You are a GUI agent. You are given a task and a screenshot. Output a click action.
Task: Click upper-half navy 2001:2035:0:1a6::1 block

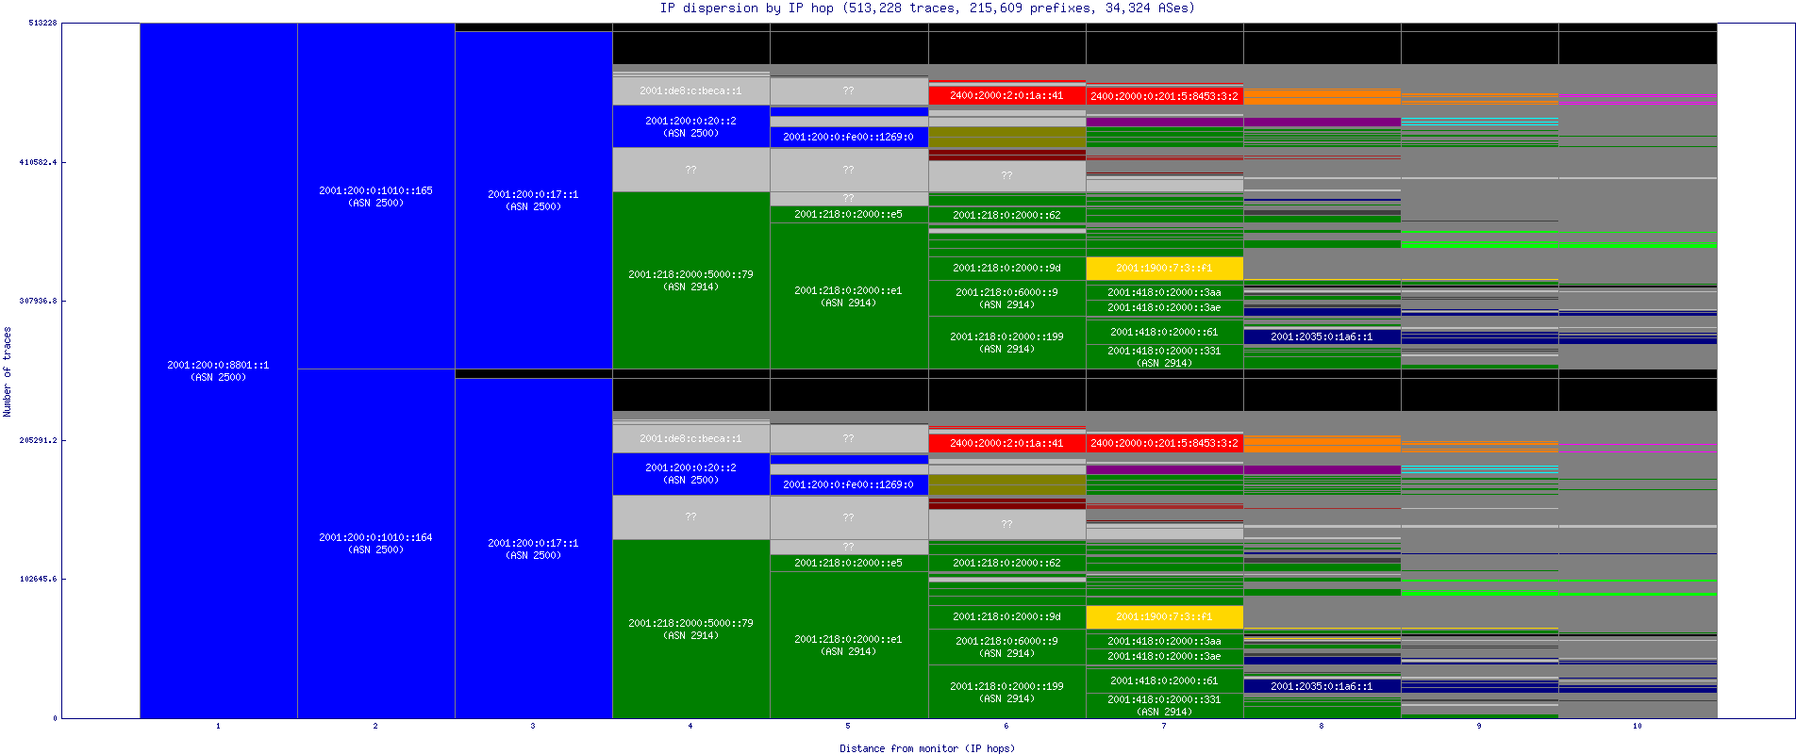point(1322,336)
